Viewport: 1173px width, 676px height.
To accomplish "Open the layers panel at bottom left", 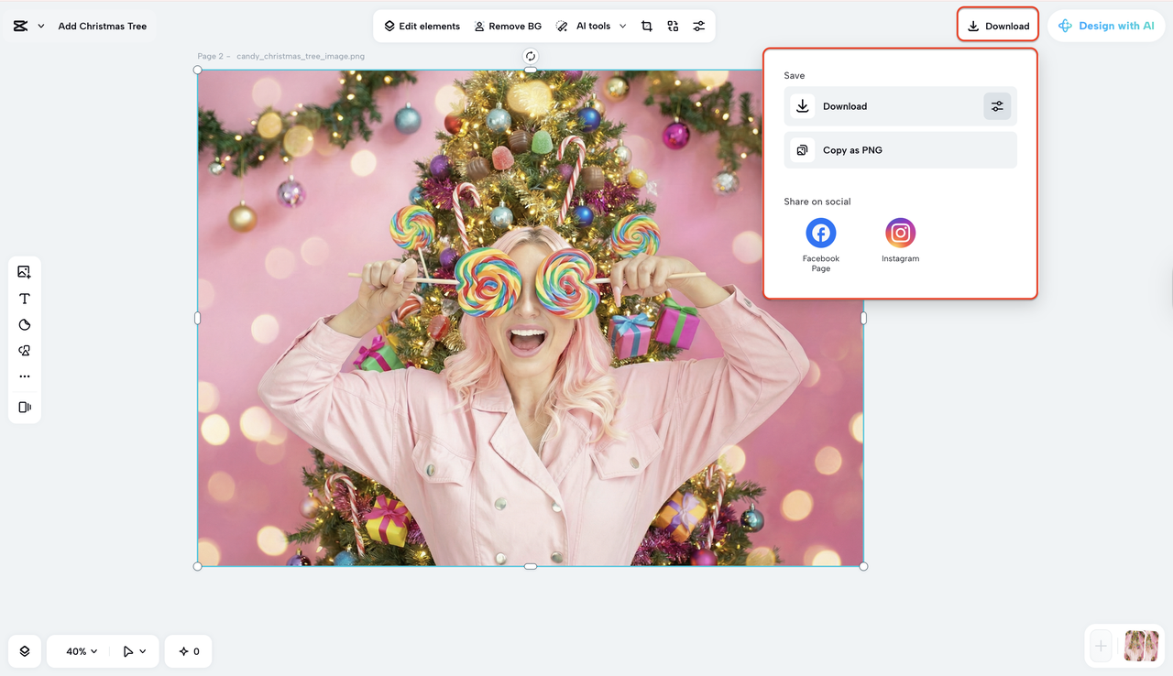I will (25, 651).
